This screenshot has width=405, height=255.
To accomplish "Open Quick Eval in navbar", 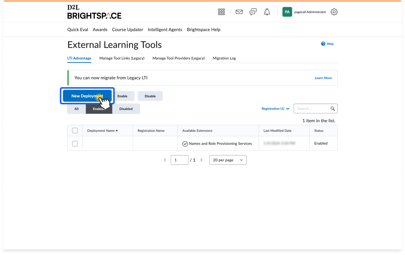I will 78,30.
